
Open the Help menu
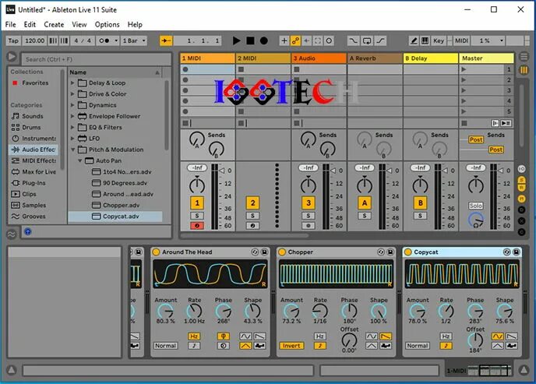coord(135,25)
